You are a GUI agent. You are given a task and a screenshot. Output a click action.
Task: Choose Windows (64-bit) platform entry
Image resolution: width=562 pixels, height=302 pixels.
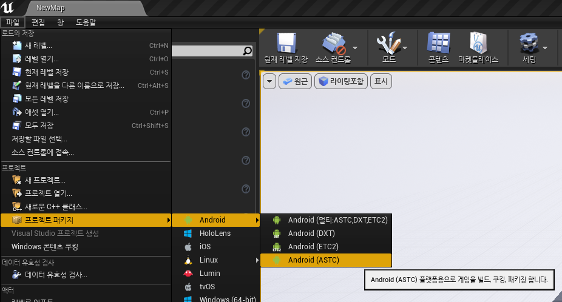216,299
